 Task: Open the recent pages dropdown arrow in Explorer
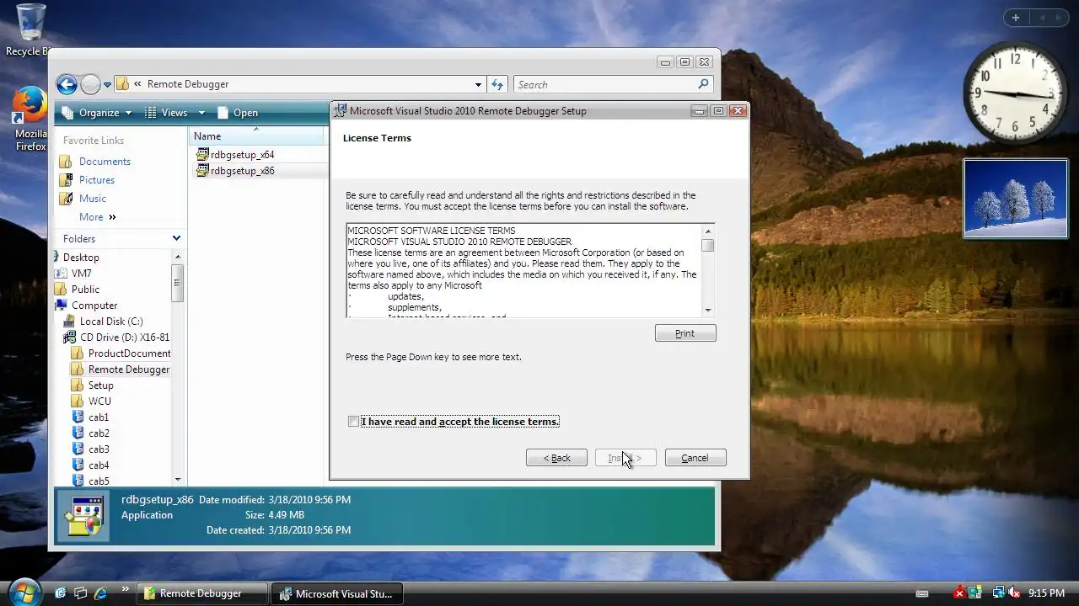coord(107,85)
